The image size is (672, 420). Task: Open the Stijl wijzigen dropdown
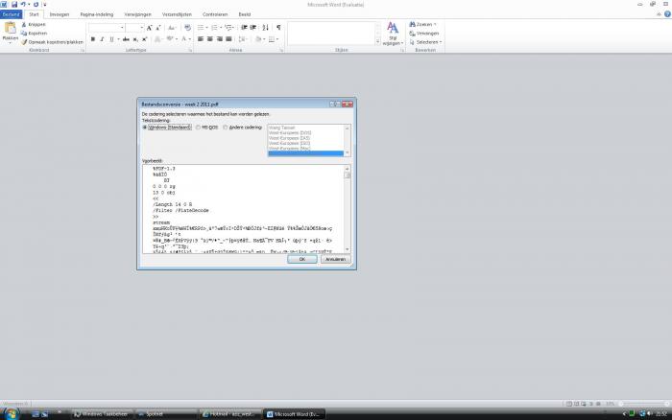click(393, 34)
